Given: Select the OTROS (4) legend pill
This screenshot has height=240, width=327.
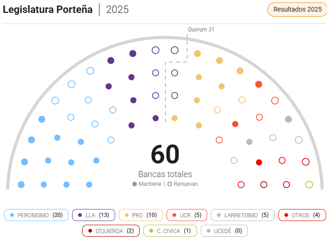Looking at the screenshot, I should 302,215.
